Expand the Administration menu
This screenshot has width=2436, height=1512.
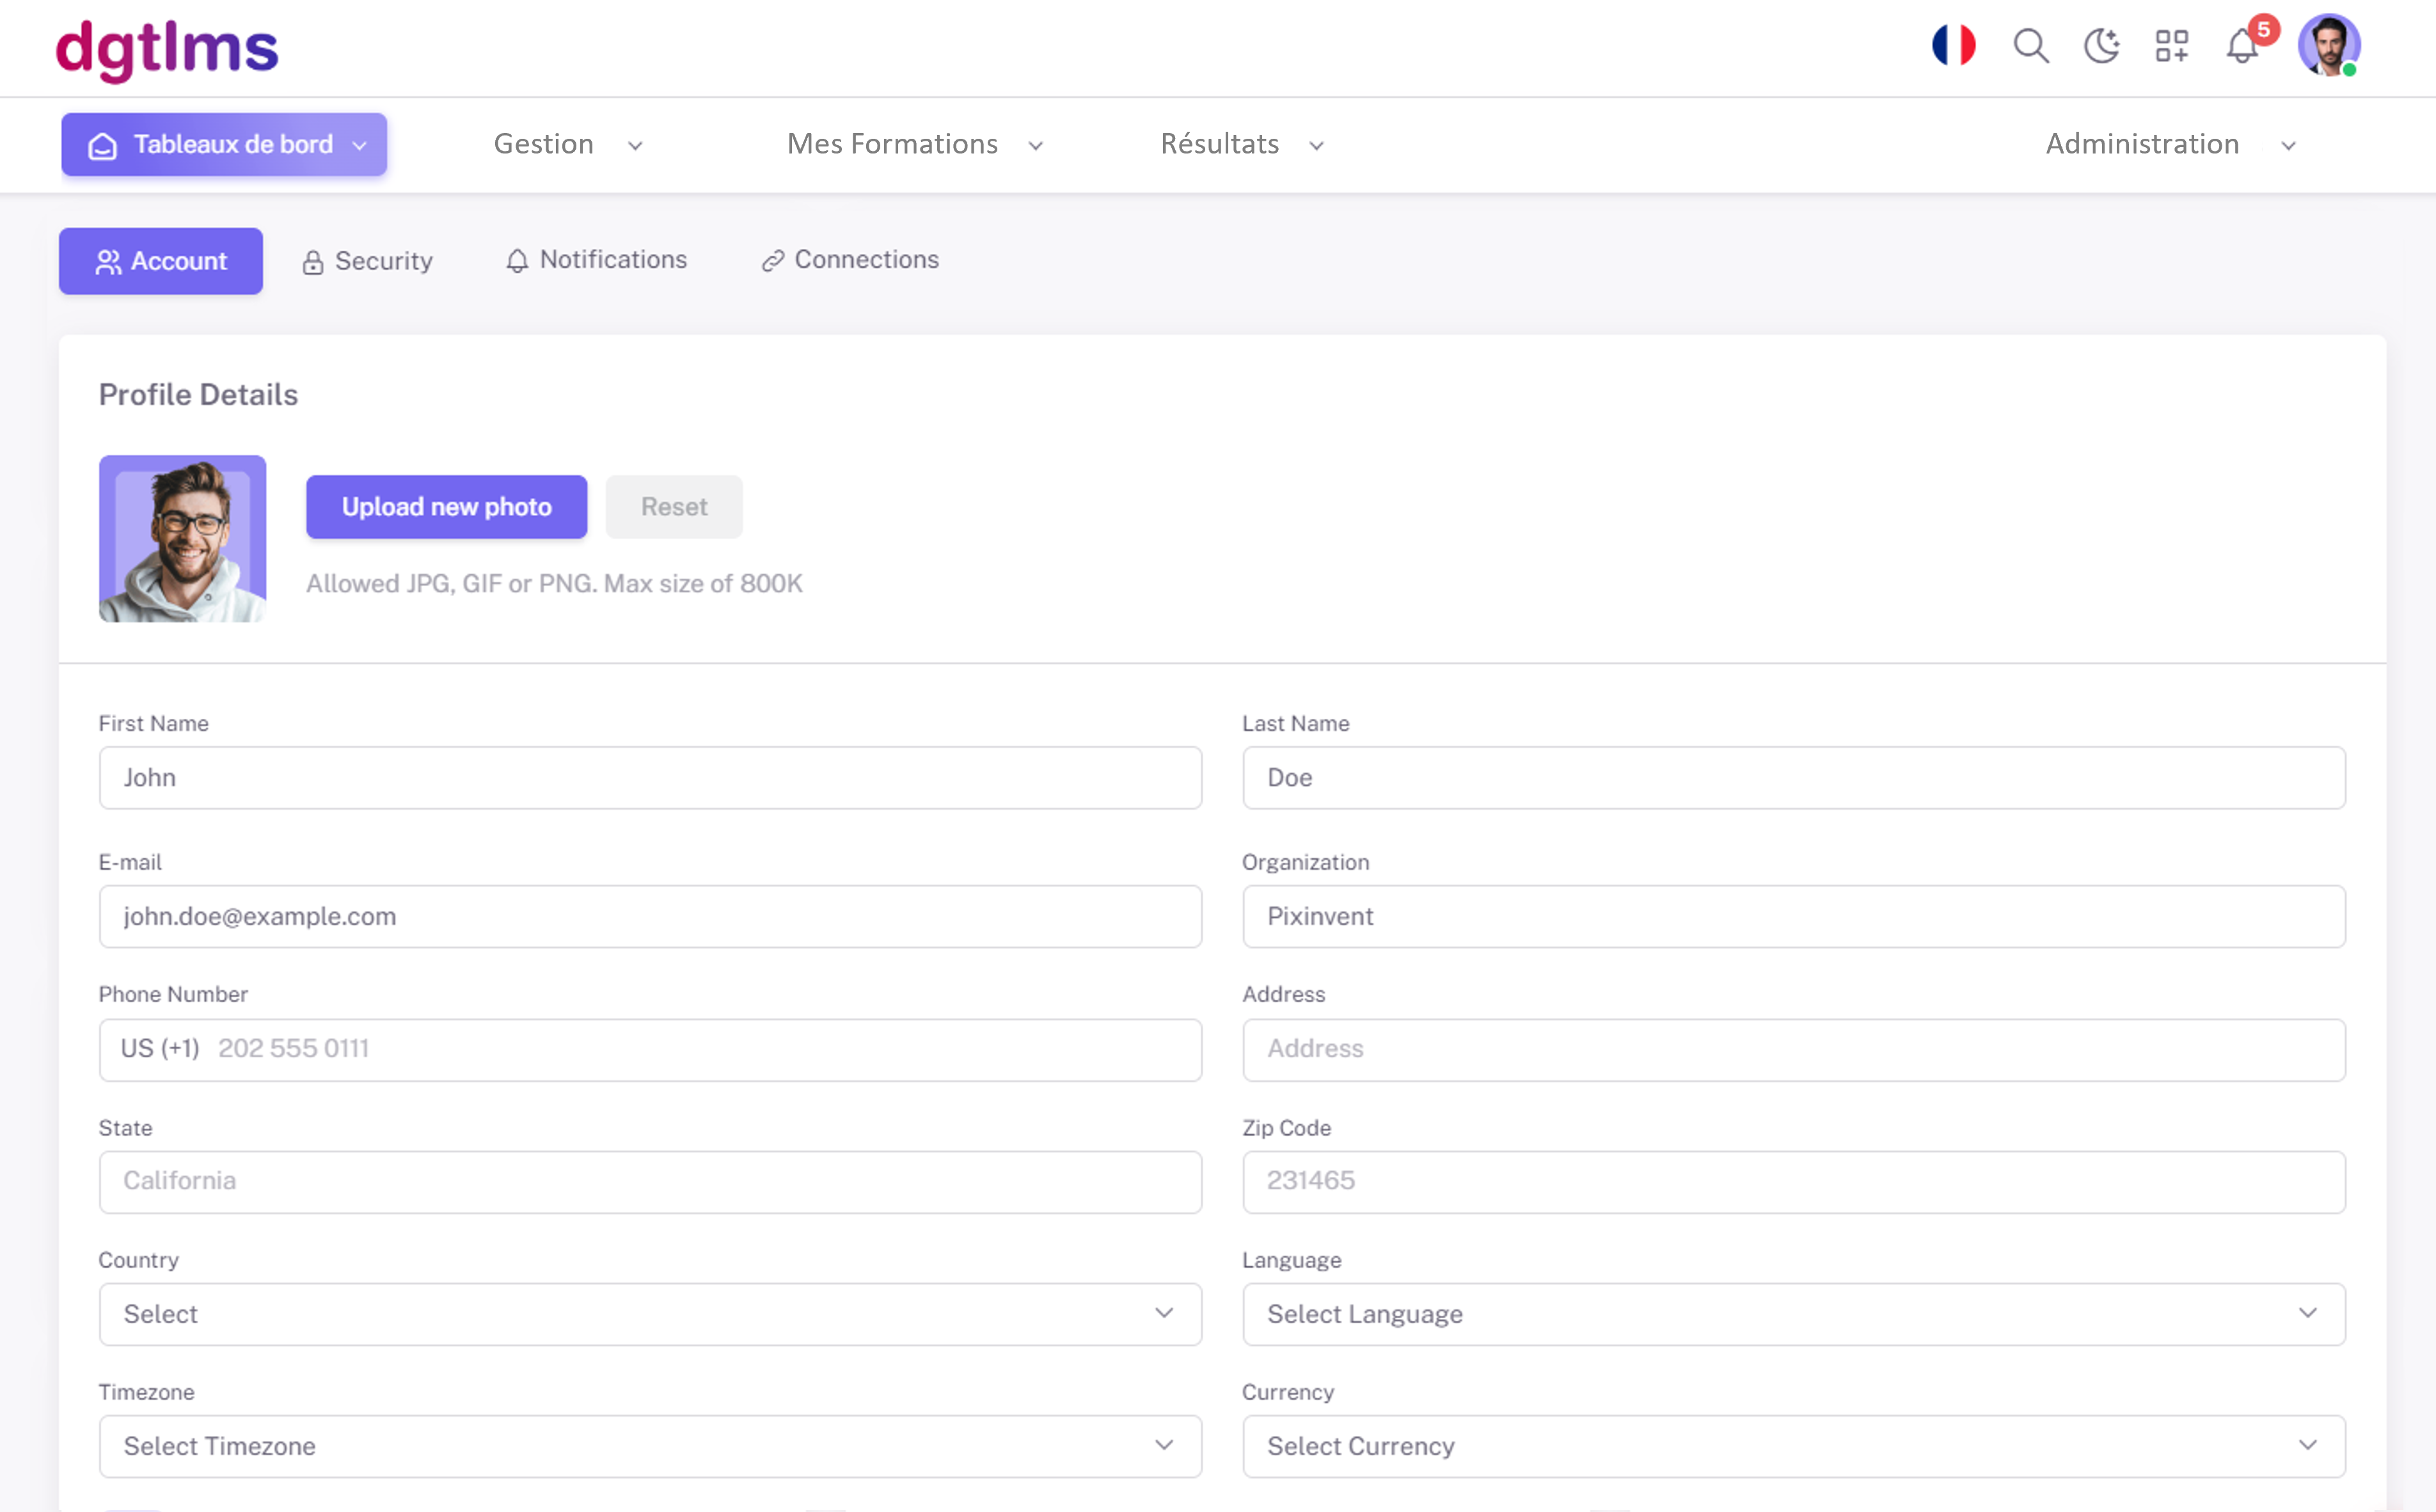pos(2170,145)
